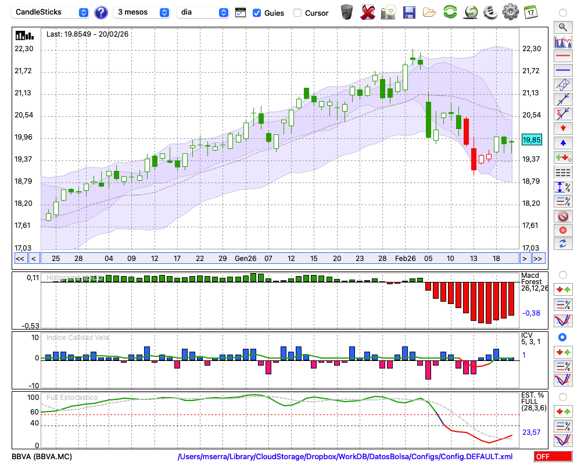Click the volume histogram overlay icon
Viewport: 581px width, 465px height.
563,41
